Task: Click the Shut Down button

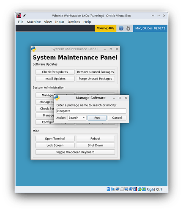Action: pos(96,145)
